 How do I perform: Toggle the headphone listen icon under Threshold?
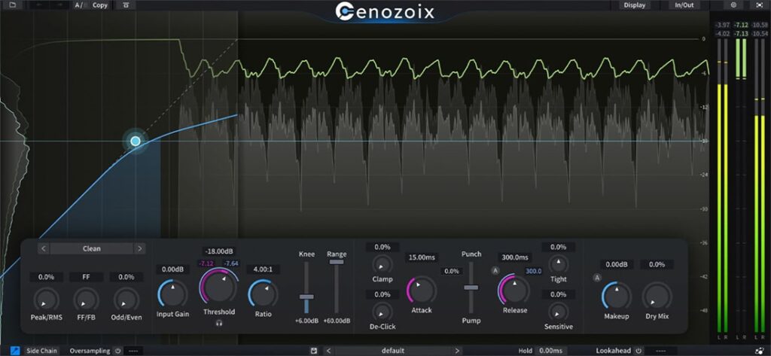tap(219, 323)
